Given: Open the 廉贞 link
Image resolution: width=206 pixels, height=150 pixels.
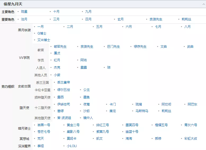Looking at the screenshot, I should (x=57, y=53).
